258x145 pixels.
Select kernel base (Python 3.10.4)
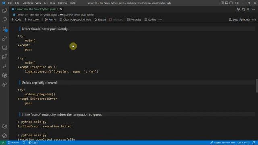[x=242, y=19]
